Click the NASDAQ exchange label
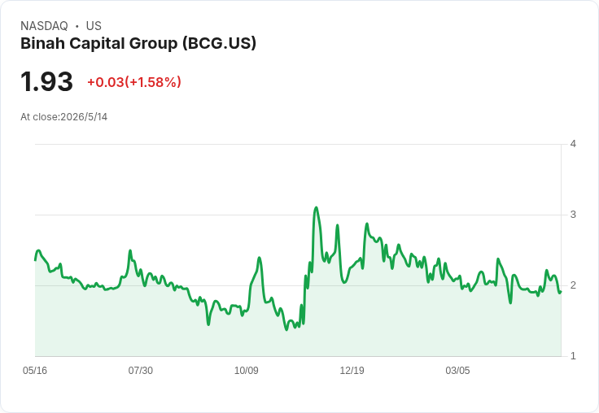599x413 pixels. 44,26
